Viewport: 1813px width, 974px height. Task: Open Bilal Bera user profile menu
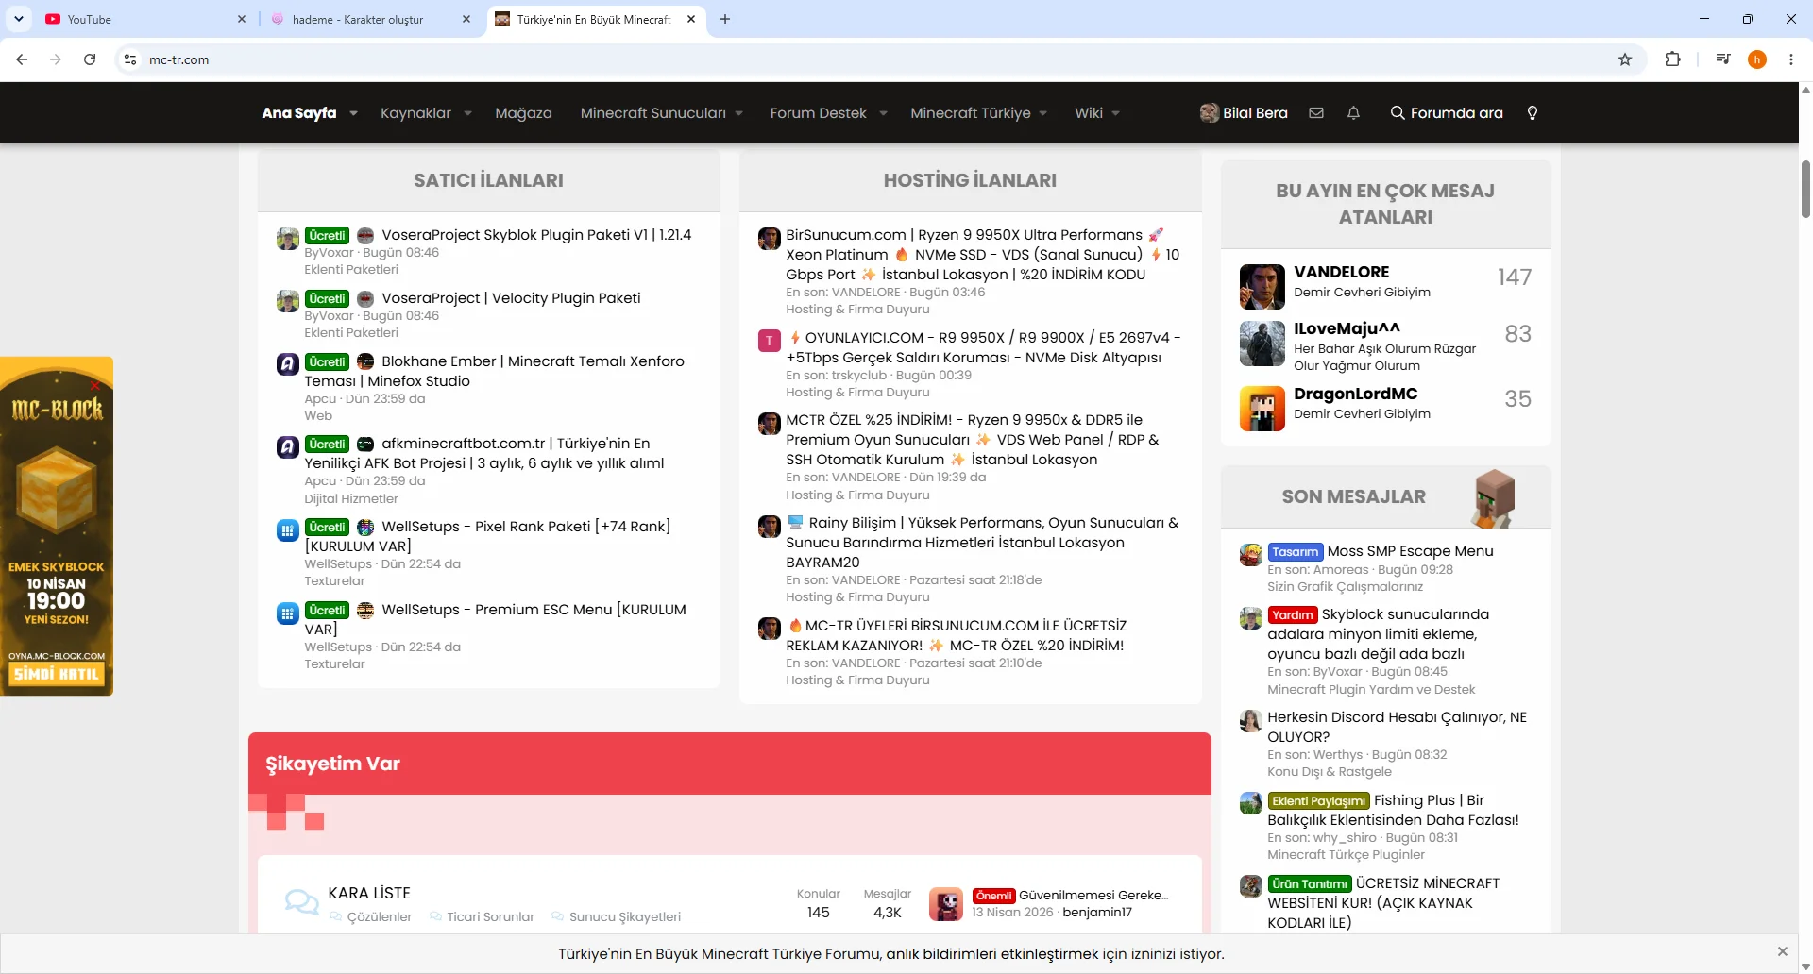point(1244,113)
